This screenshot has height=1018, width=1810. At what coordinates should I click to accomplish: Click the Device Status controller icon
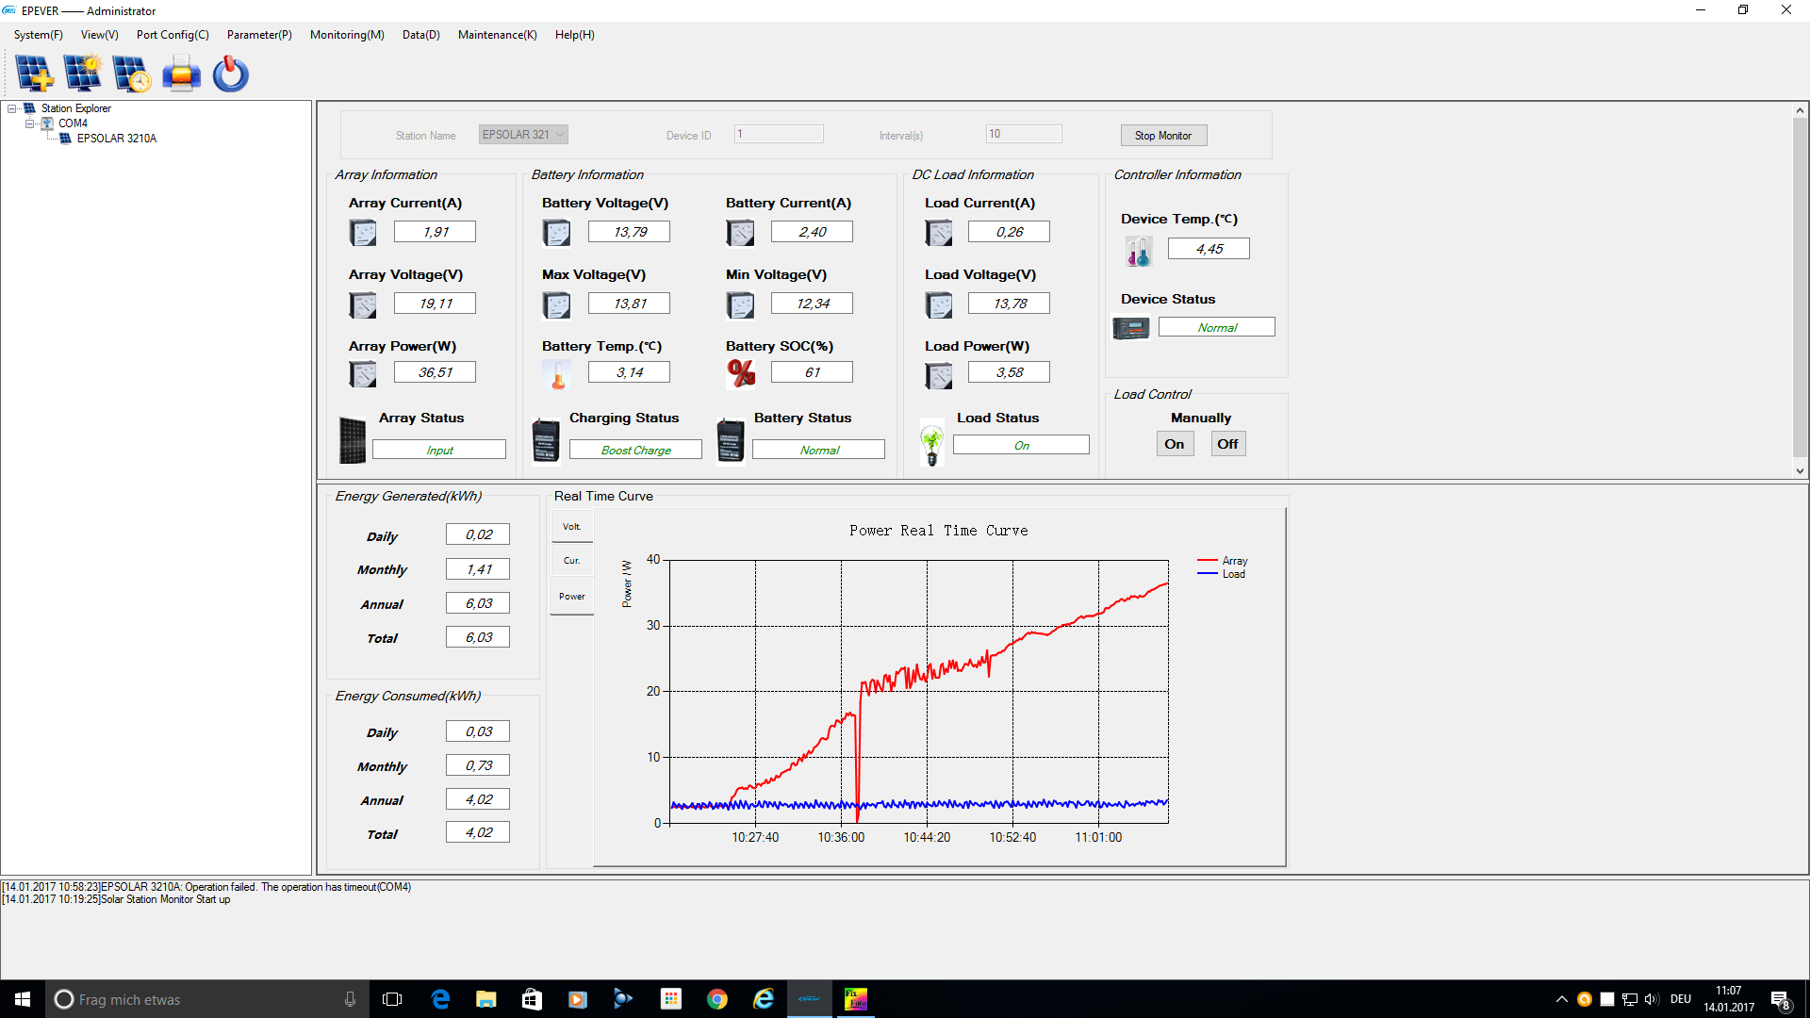pos(1131,328)
